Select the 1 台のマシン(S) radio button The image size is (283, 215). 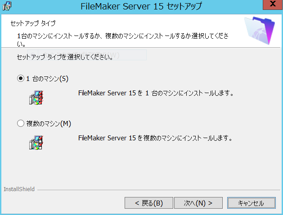(x=21, y=78)
